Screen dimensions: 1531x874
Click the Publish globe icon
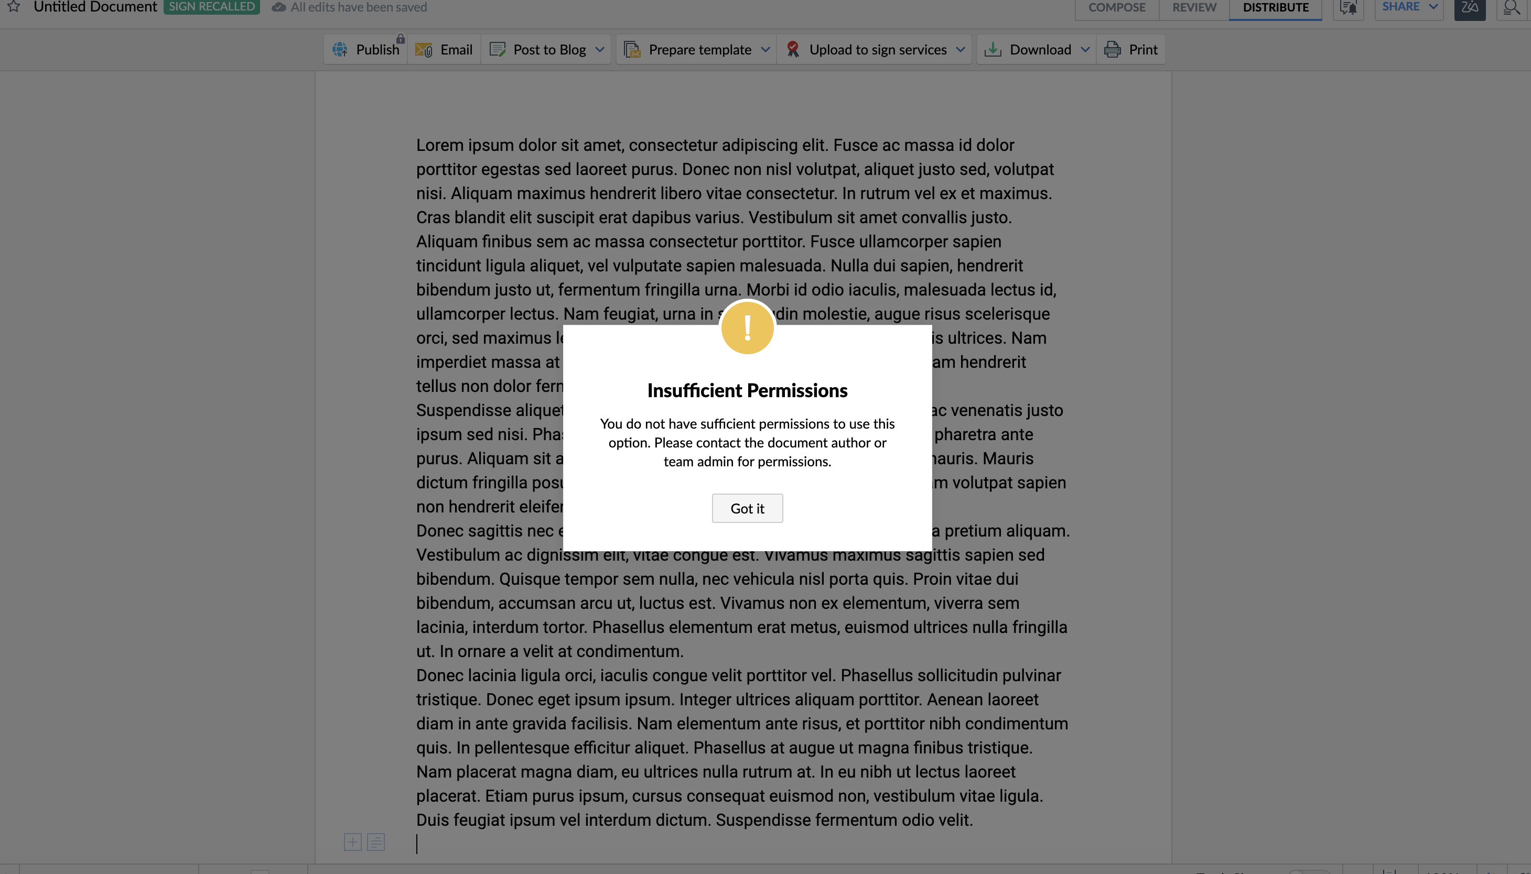[x=340, y=49]
